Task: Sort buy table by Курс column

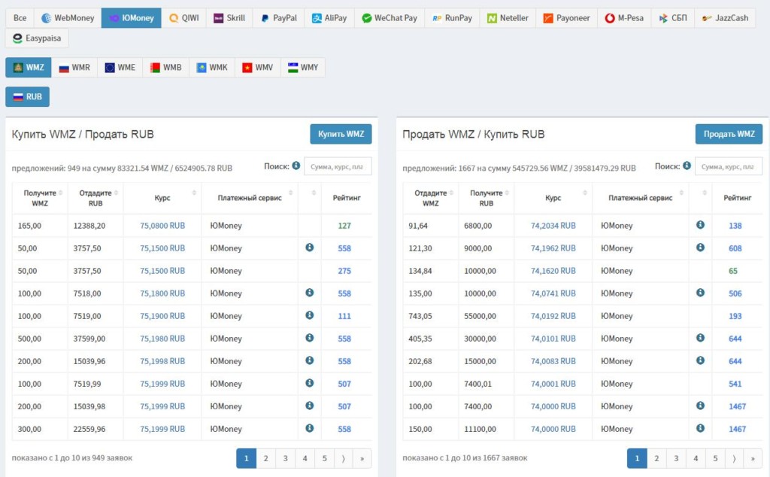Action: tap(162, 198)
